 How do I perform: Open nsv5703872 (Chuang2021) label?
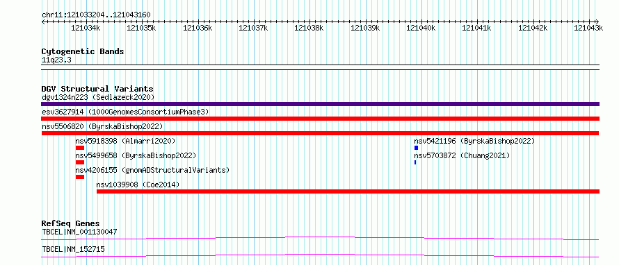tap(462, 155)
